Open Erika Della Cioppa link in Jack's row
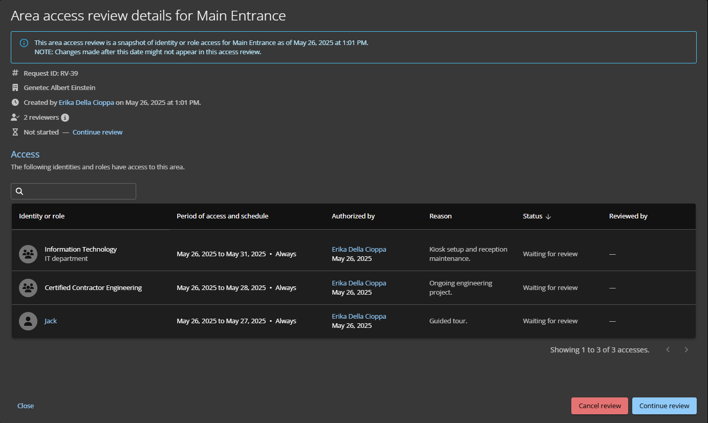Viewport: 708px width, 423px height. point(359,317)
